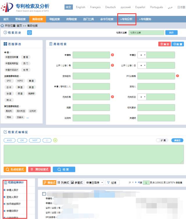Image resolution: width=186 pixels, height=219 pixels.
Task: Show more countries via the ellipsis
Action: click(x=28, y=118)
